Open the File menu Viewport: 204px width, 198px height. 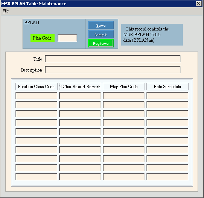pos(6,11)
